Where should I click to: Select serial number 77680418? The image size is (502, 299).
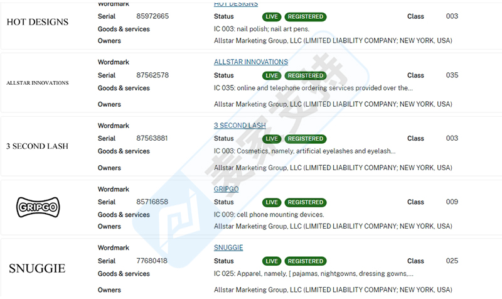coord(152,261)
